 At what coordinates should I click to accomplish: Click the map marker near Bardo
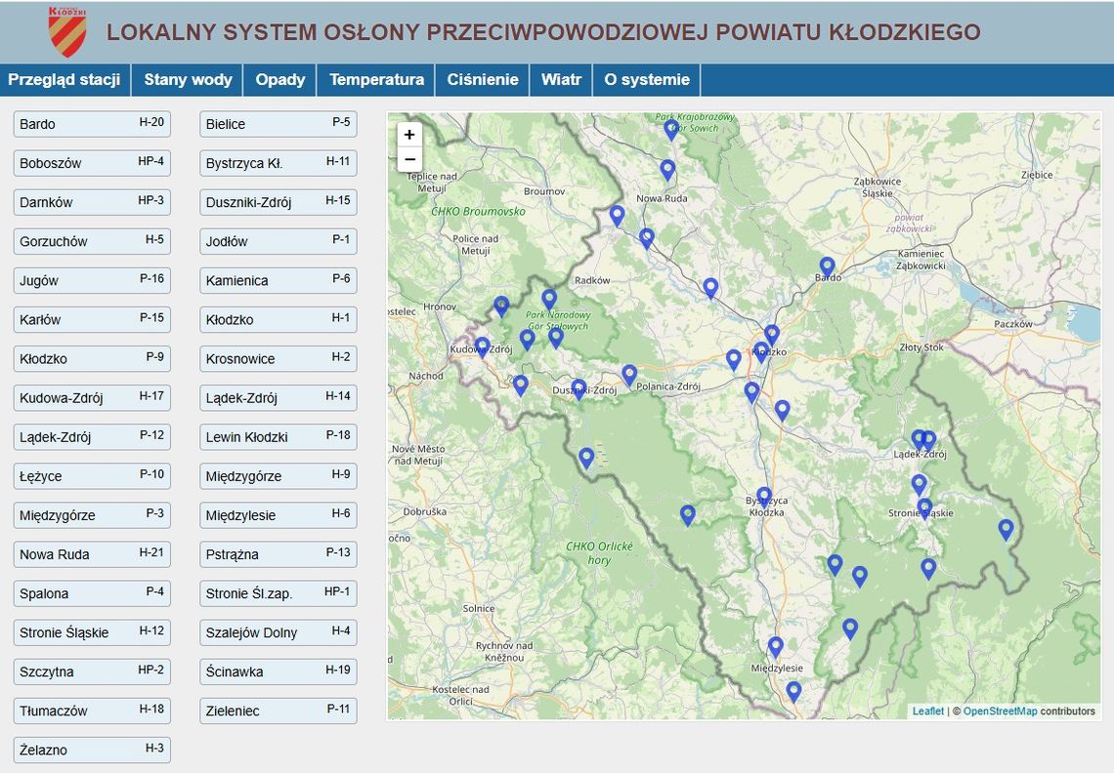825,265
